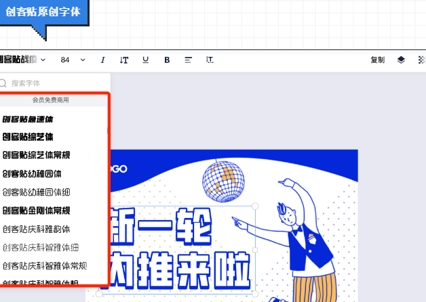Click the top-right resize handle of text box

(255, 207)
